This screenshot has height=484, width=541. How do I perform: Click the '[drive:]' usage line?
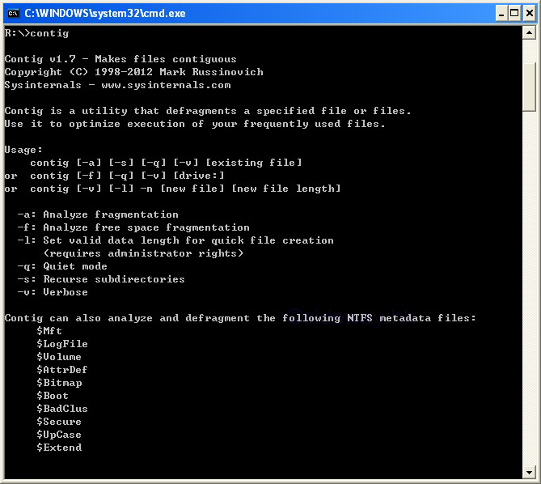[x=114, y=176]
